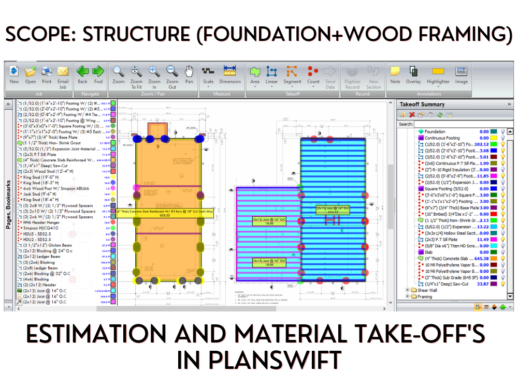Viewport: 518px width, 388px height.
Task: Open the Highlighter dropdown arrow
Action: point(438,86)
